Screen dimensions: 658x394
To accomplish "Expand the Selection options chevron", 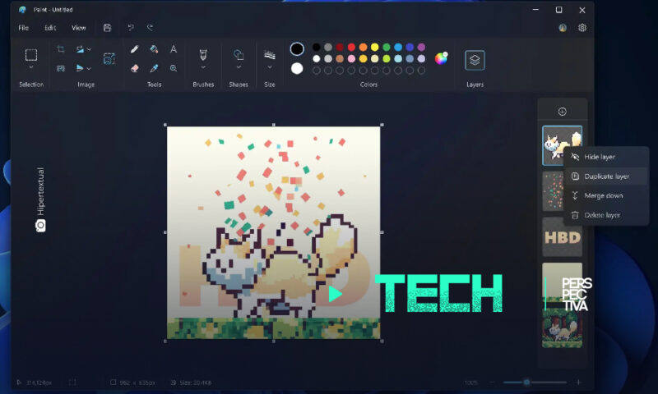I will [x=31, y=67].
